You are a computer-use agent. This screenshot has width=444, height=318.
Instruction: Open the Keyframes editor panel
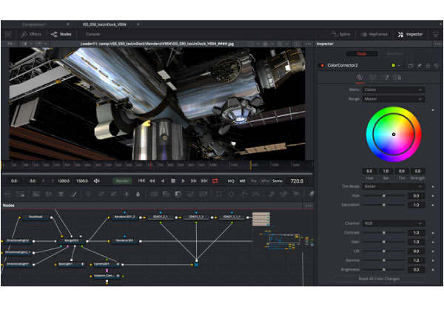(374, 34)
